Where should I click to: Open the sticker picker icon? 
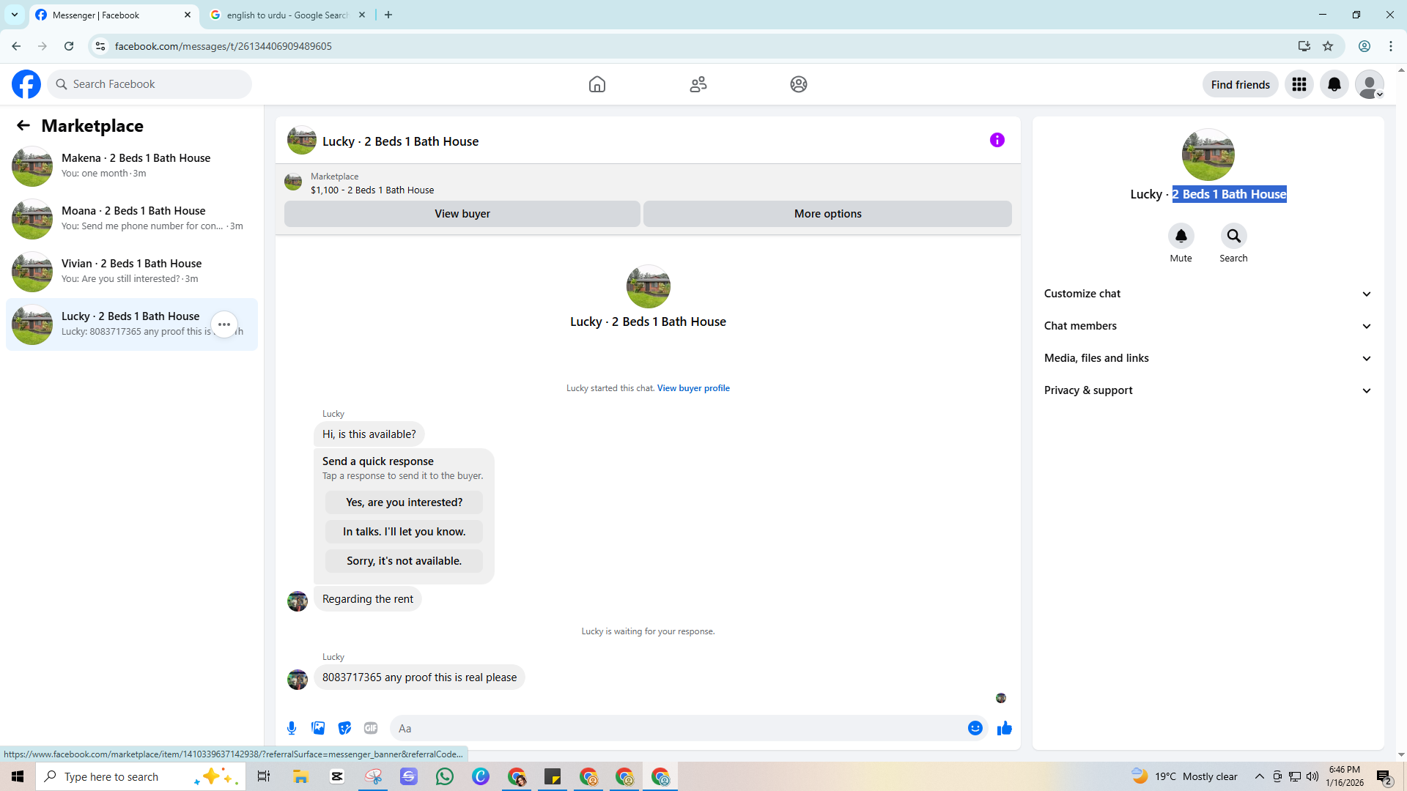pos(344,728)
